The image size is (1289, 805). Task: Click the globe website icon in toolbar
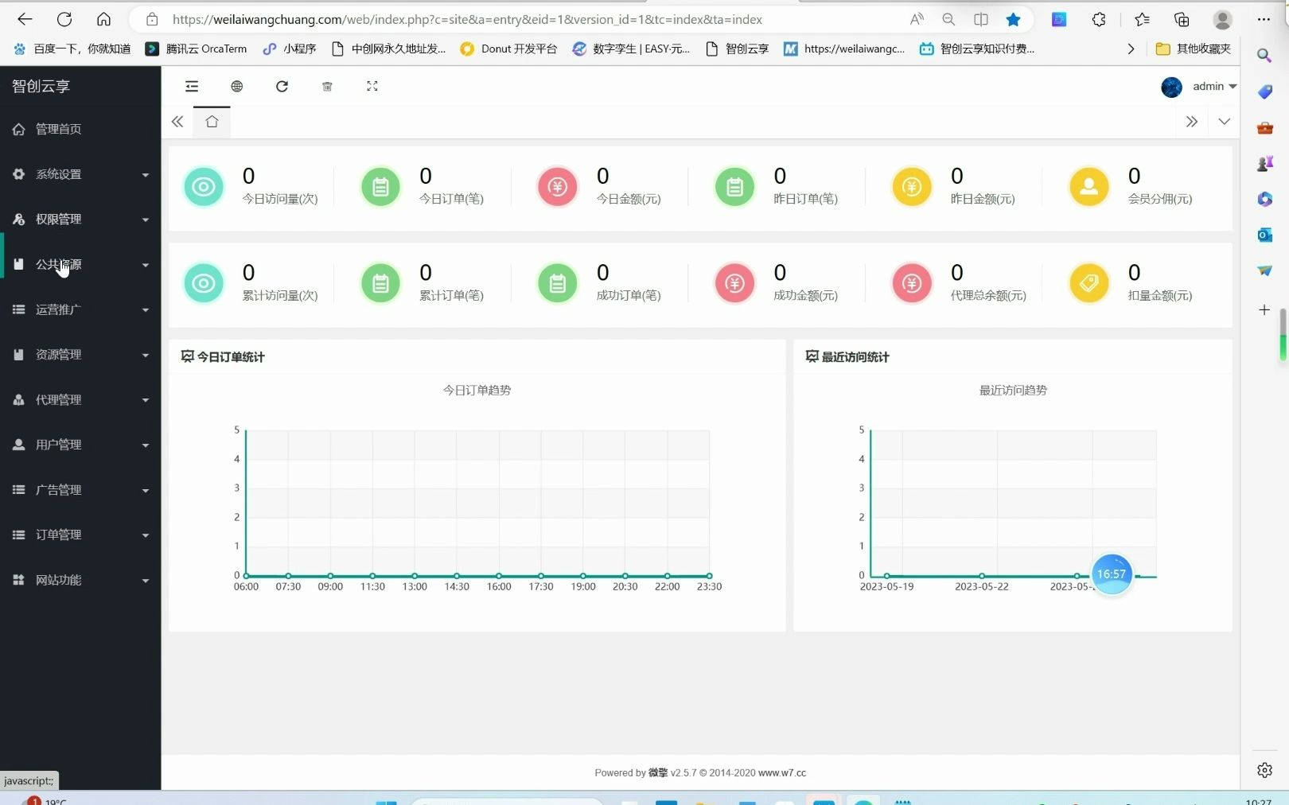(237, 86)
